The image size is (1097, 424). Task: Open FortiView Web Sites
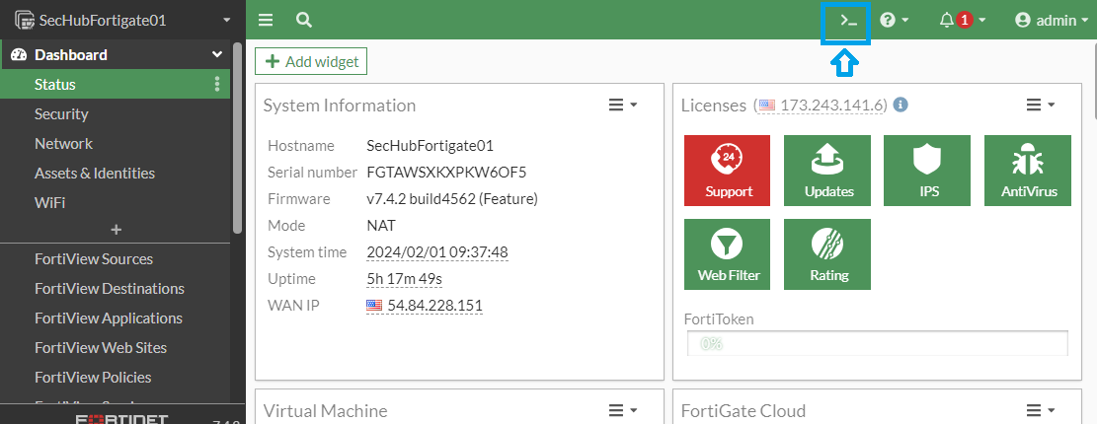tap(101, 347)
